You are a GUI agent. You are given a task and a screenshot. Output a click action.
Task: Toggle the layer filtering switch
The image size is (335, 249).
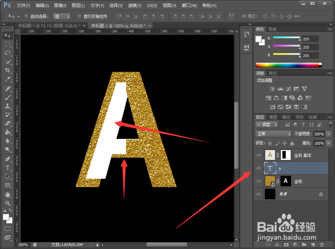[x=330, y=125]
